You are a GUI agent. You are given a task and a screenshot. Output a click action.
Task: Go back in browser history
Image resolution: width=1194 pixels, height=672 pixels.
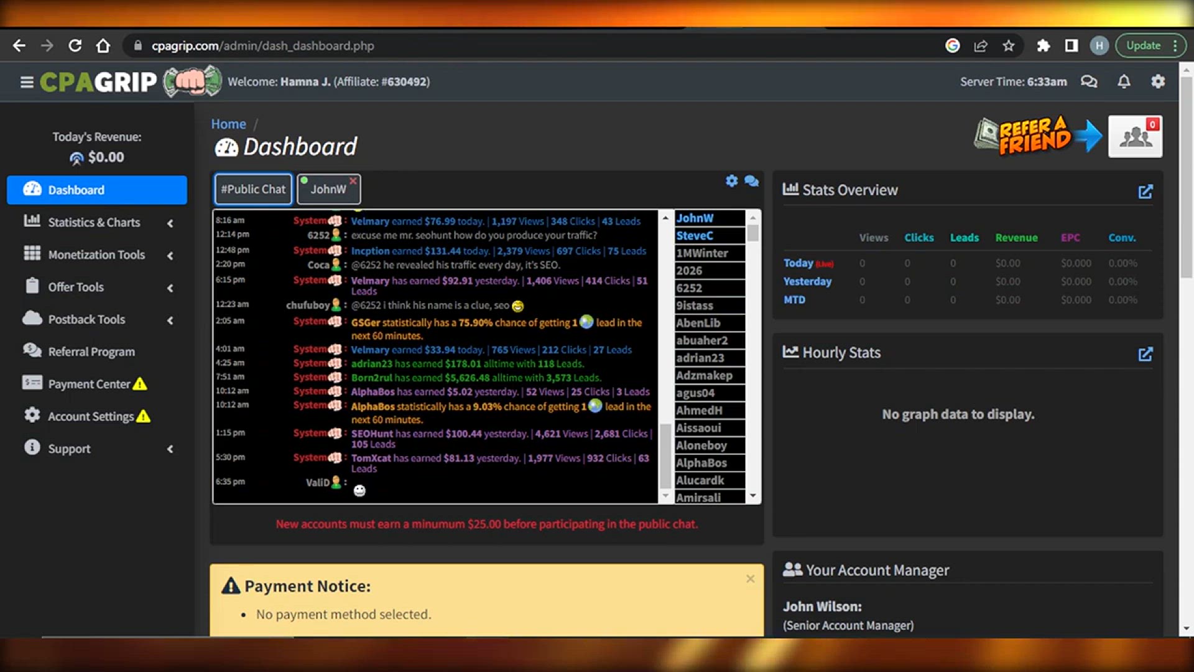[19, 45]
